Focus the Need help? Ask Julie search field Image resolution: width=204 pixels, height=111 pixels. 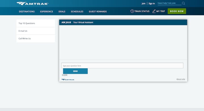coord(169,3)
